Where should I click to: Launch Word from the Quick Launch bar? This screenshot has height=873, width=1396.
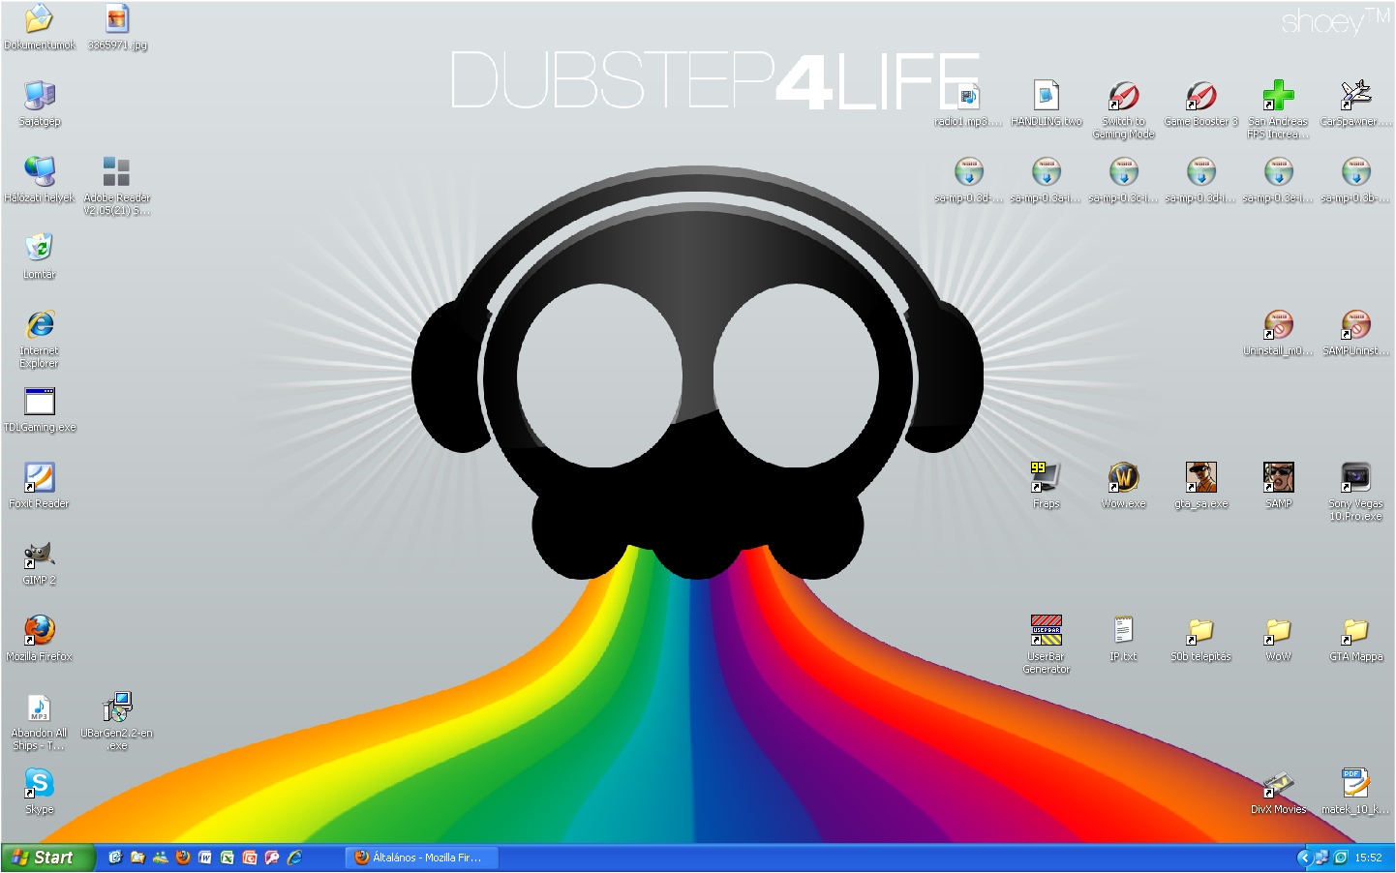[x=204, y=858]
